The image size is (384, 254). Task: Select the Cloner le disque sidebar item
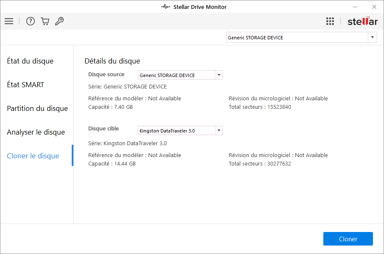(33, 156)
